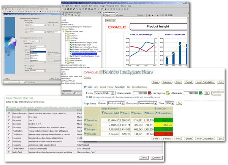Expand Sales Analysis folder in Navigator

tap(66, 58)
